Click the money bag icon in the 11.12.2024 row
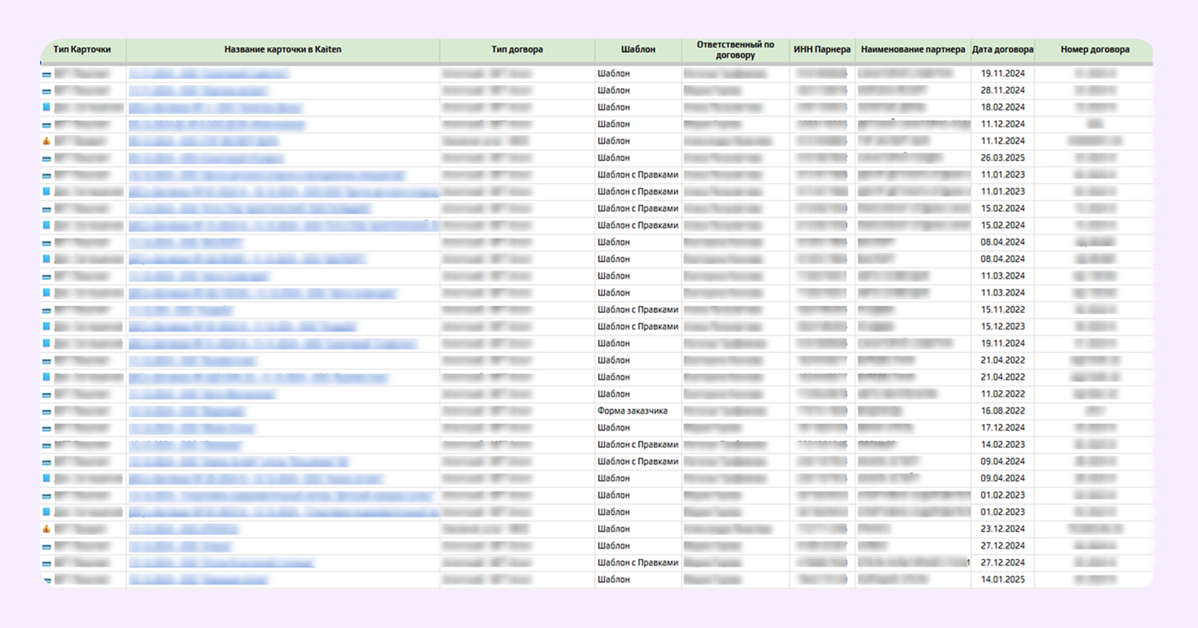Viewport: 1198px width, 628px height. click(x=47, y=141)
